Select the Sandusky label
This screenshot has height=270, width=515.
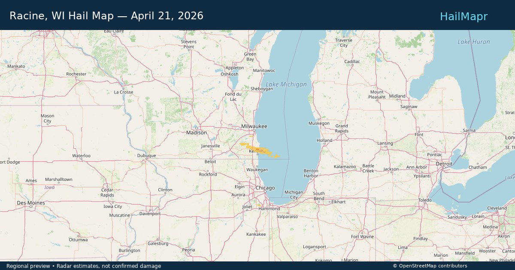(457, 217)
